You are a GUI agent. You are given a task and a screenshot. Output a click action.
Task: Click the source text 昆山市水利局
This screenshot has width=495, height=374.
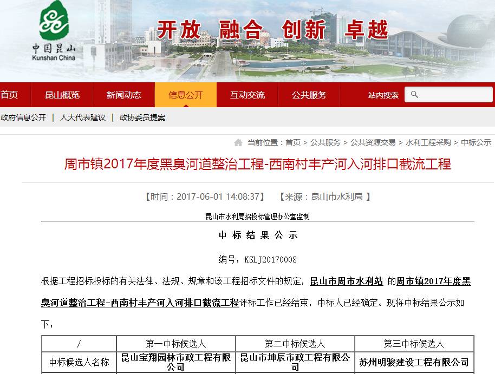point(337,197)
